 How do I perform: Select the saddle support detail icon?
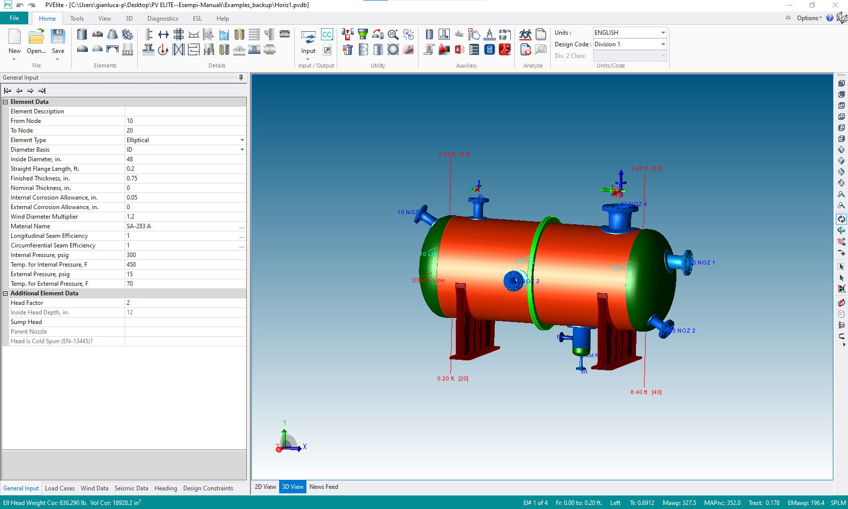tap(194, 34)
